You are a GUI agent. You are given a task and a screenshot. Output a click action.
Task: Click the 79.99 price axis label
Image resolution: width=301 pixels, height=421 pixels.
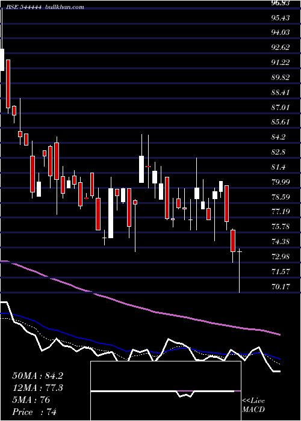281,182
